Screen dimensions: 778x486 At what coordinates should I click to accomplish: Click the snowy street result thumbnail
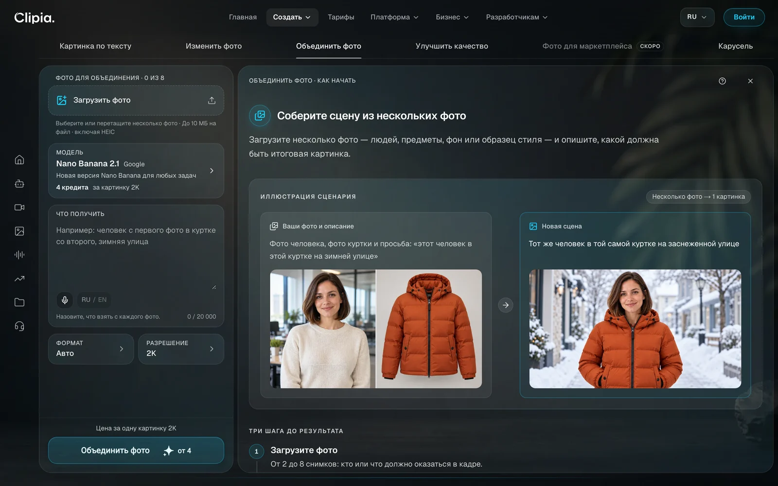pos(635,329)
